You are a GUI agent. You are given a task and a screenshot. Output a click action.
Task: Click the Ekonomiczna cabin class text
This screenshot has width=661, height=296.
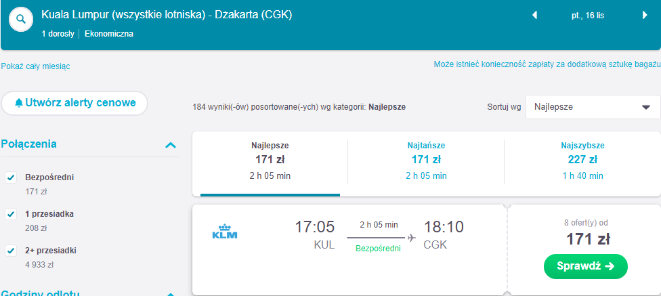pyautogui.click(x=109, y=34)
